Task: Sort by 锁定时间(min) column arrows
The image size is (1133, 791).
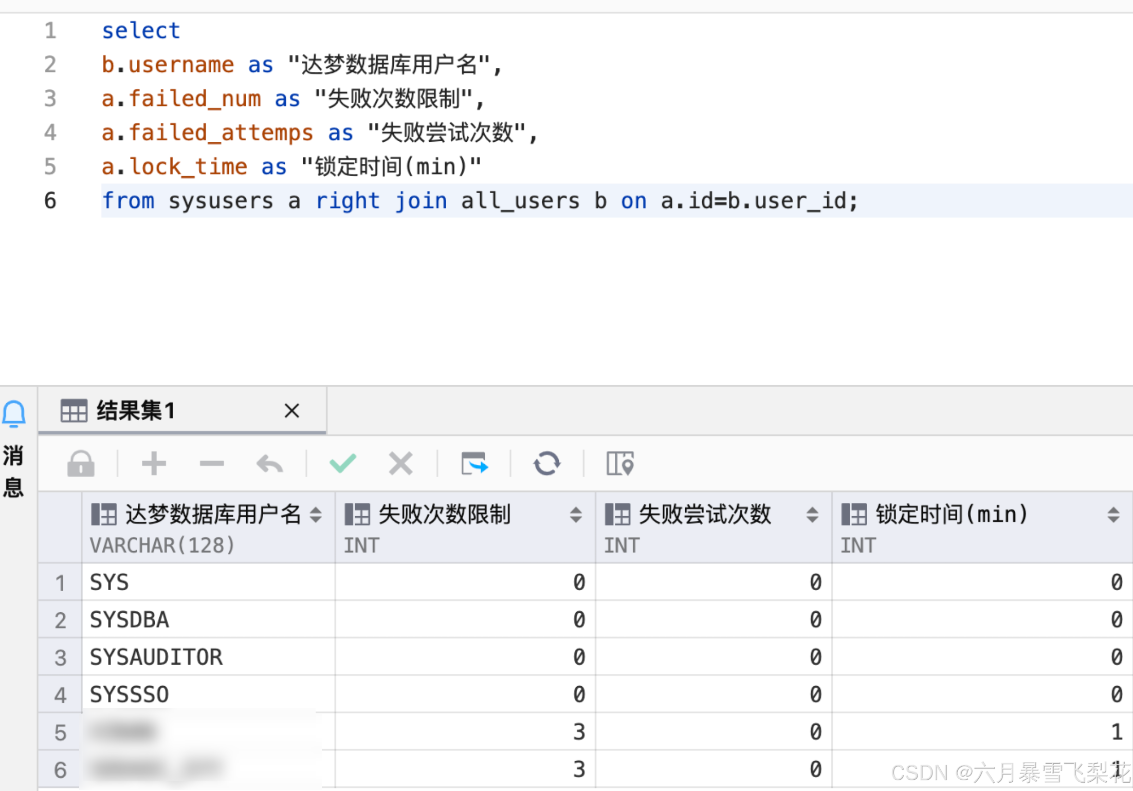Action: (1113, 515)
